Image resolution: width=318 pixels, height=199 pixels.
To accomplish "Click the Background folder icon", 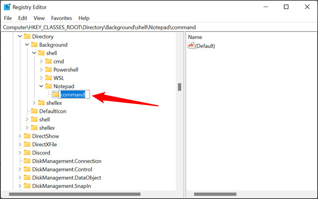I will tap(34, 45).
